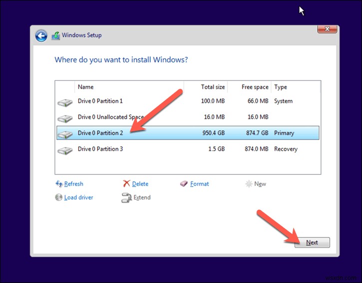Click the 950.4 GB total size cell

[214, 133]
